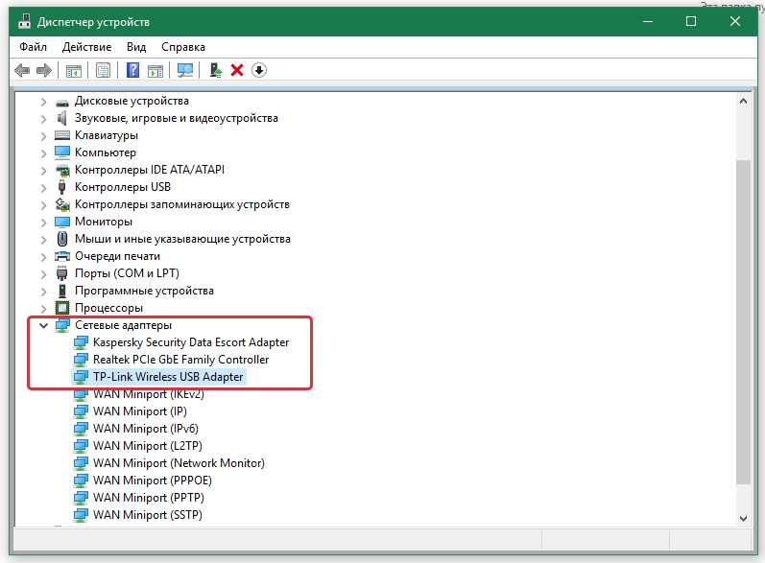The image size is (765, 563).
Task: Open the Файл menu
Action: click(x=34, y=47)
